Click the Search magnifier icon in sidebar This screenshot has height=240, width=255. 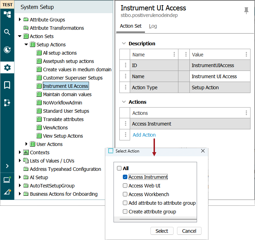coord(7,32)
